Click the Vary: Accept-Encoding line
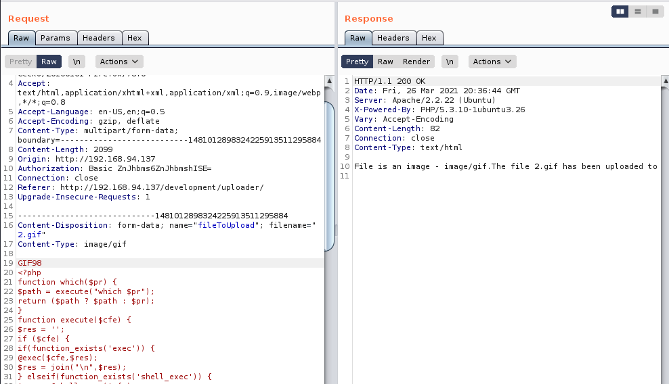The height and width of the screenshot is (384, 669). click(x=404, y=119)
